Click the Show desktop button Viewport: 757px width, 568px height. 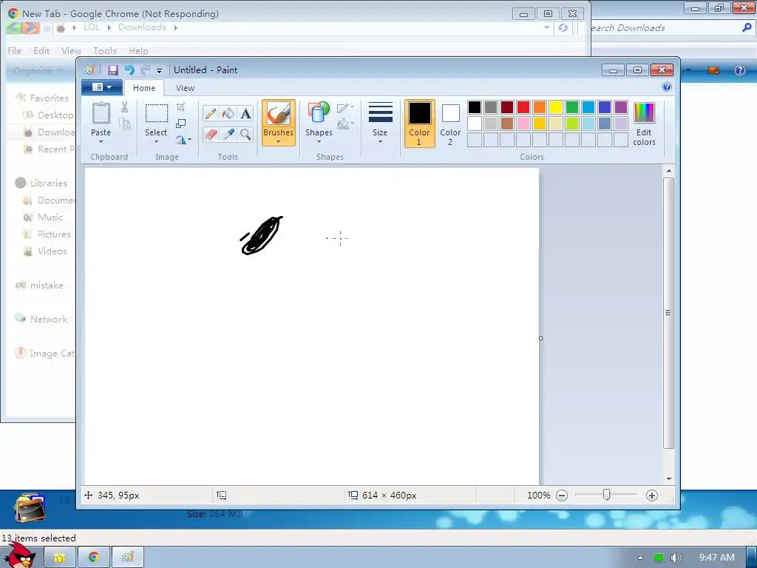click(752, 558)
